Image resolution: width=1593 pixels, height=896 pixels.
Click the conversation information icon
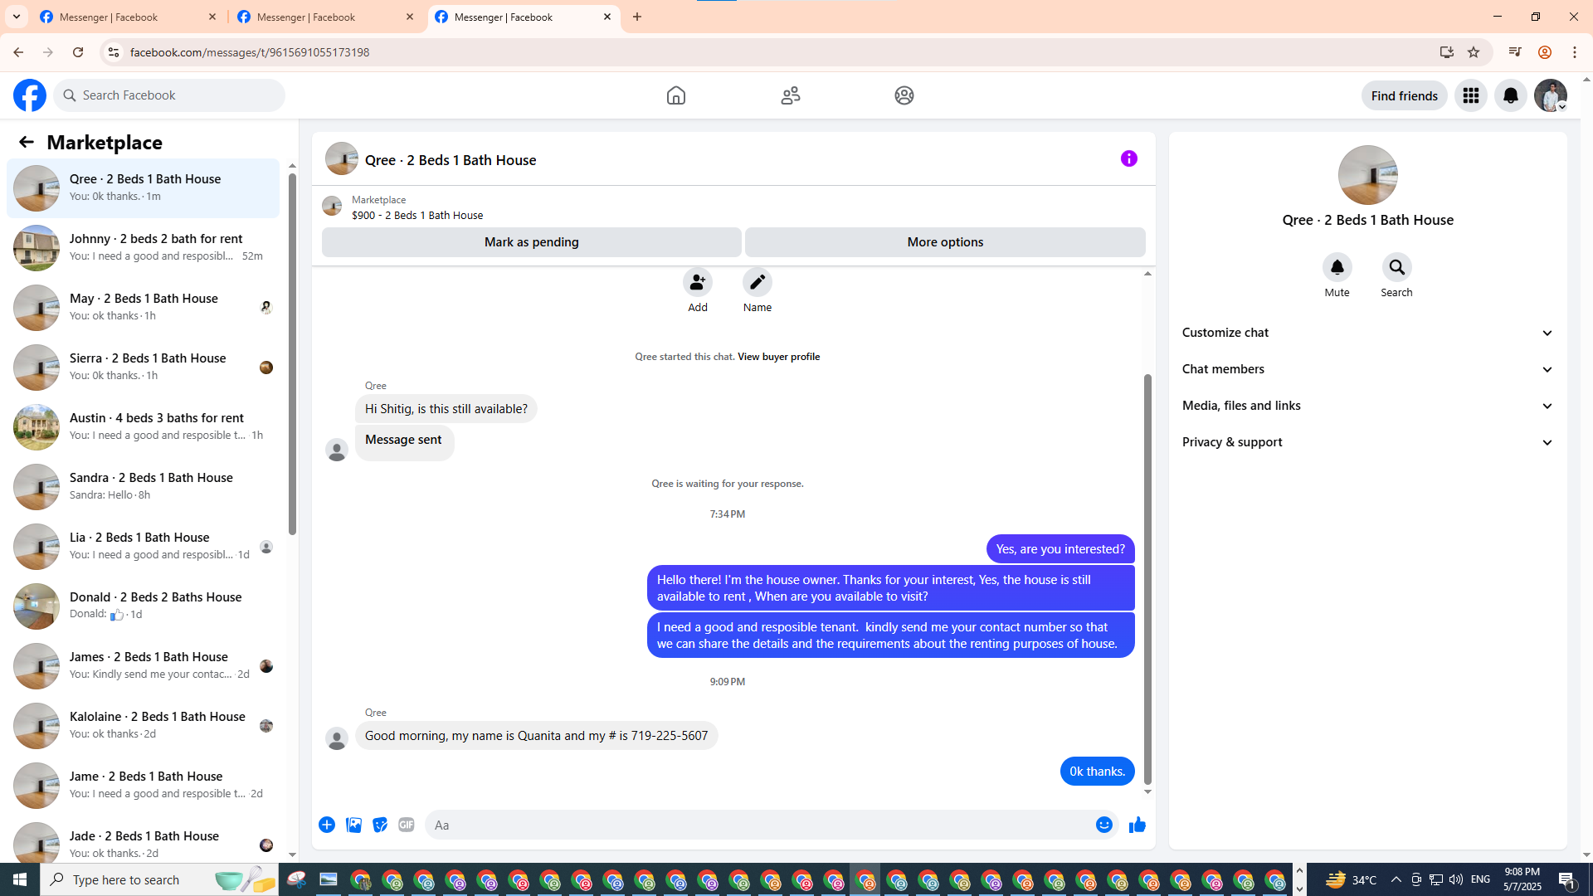click(x=1128, y=158)
